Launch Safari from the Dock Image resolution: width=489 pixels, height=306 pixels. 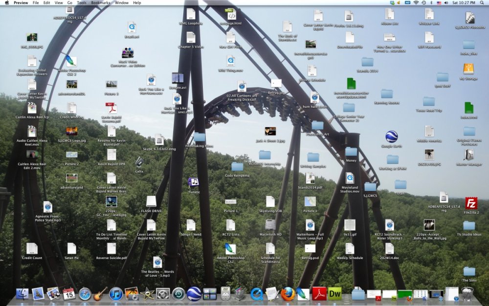(x=85, y=294)
